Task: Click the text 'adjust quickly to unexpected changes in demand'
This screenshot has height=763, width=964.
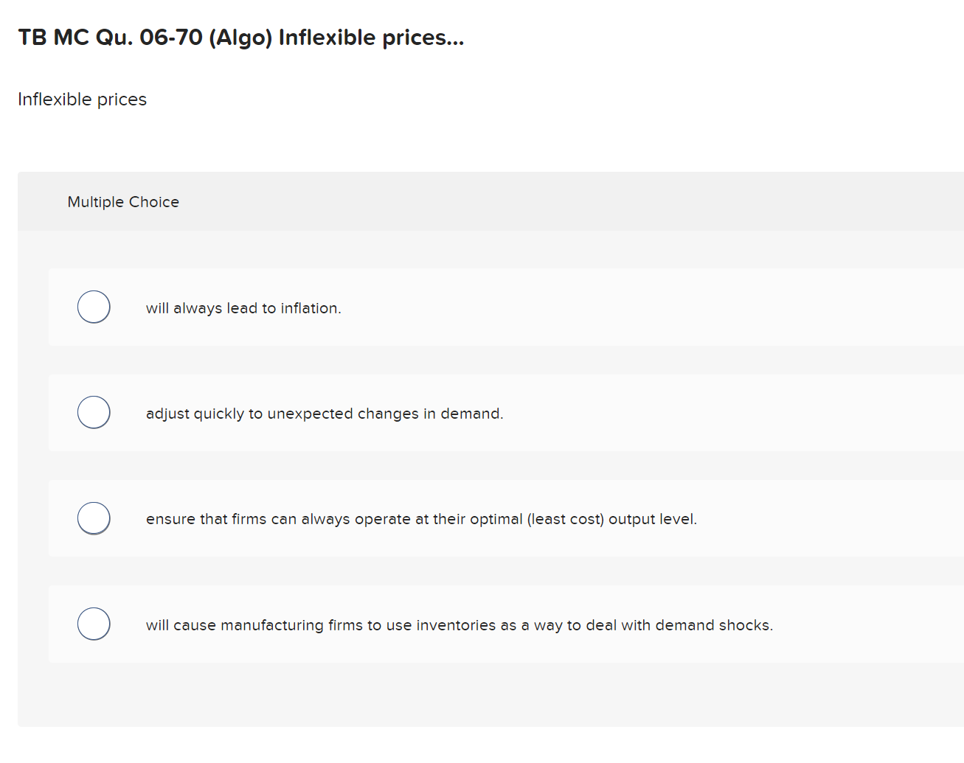Action: coord(325,414)
